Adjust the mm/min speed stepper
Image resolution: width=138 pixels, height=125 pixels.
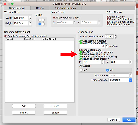click(107, 46)
